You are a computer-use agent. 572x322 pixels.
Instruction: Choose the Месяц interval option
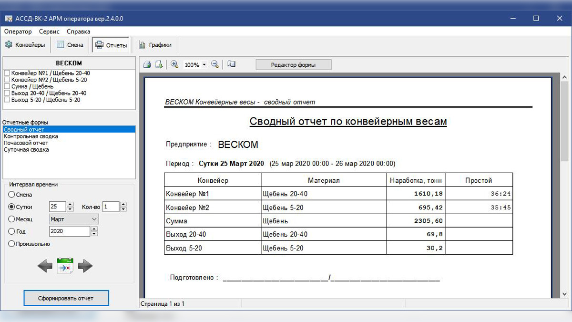[x=11, y=219]
